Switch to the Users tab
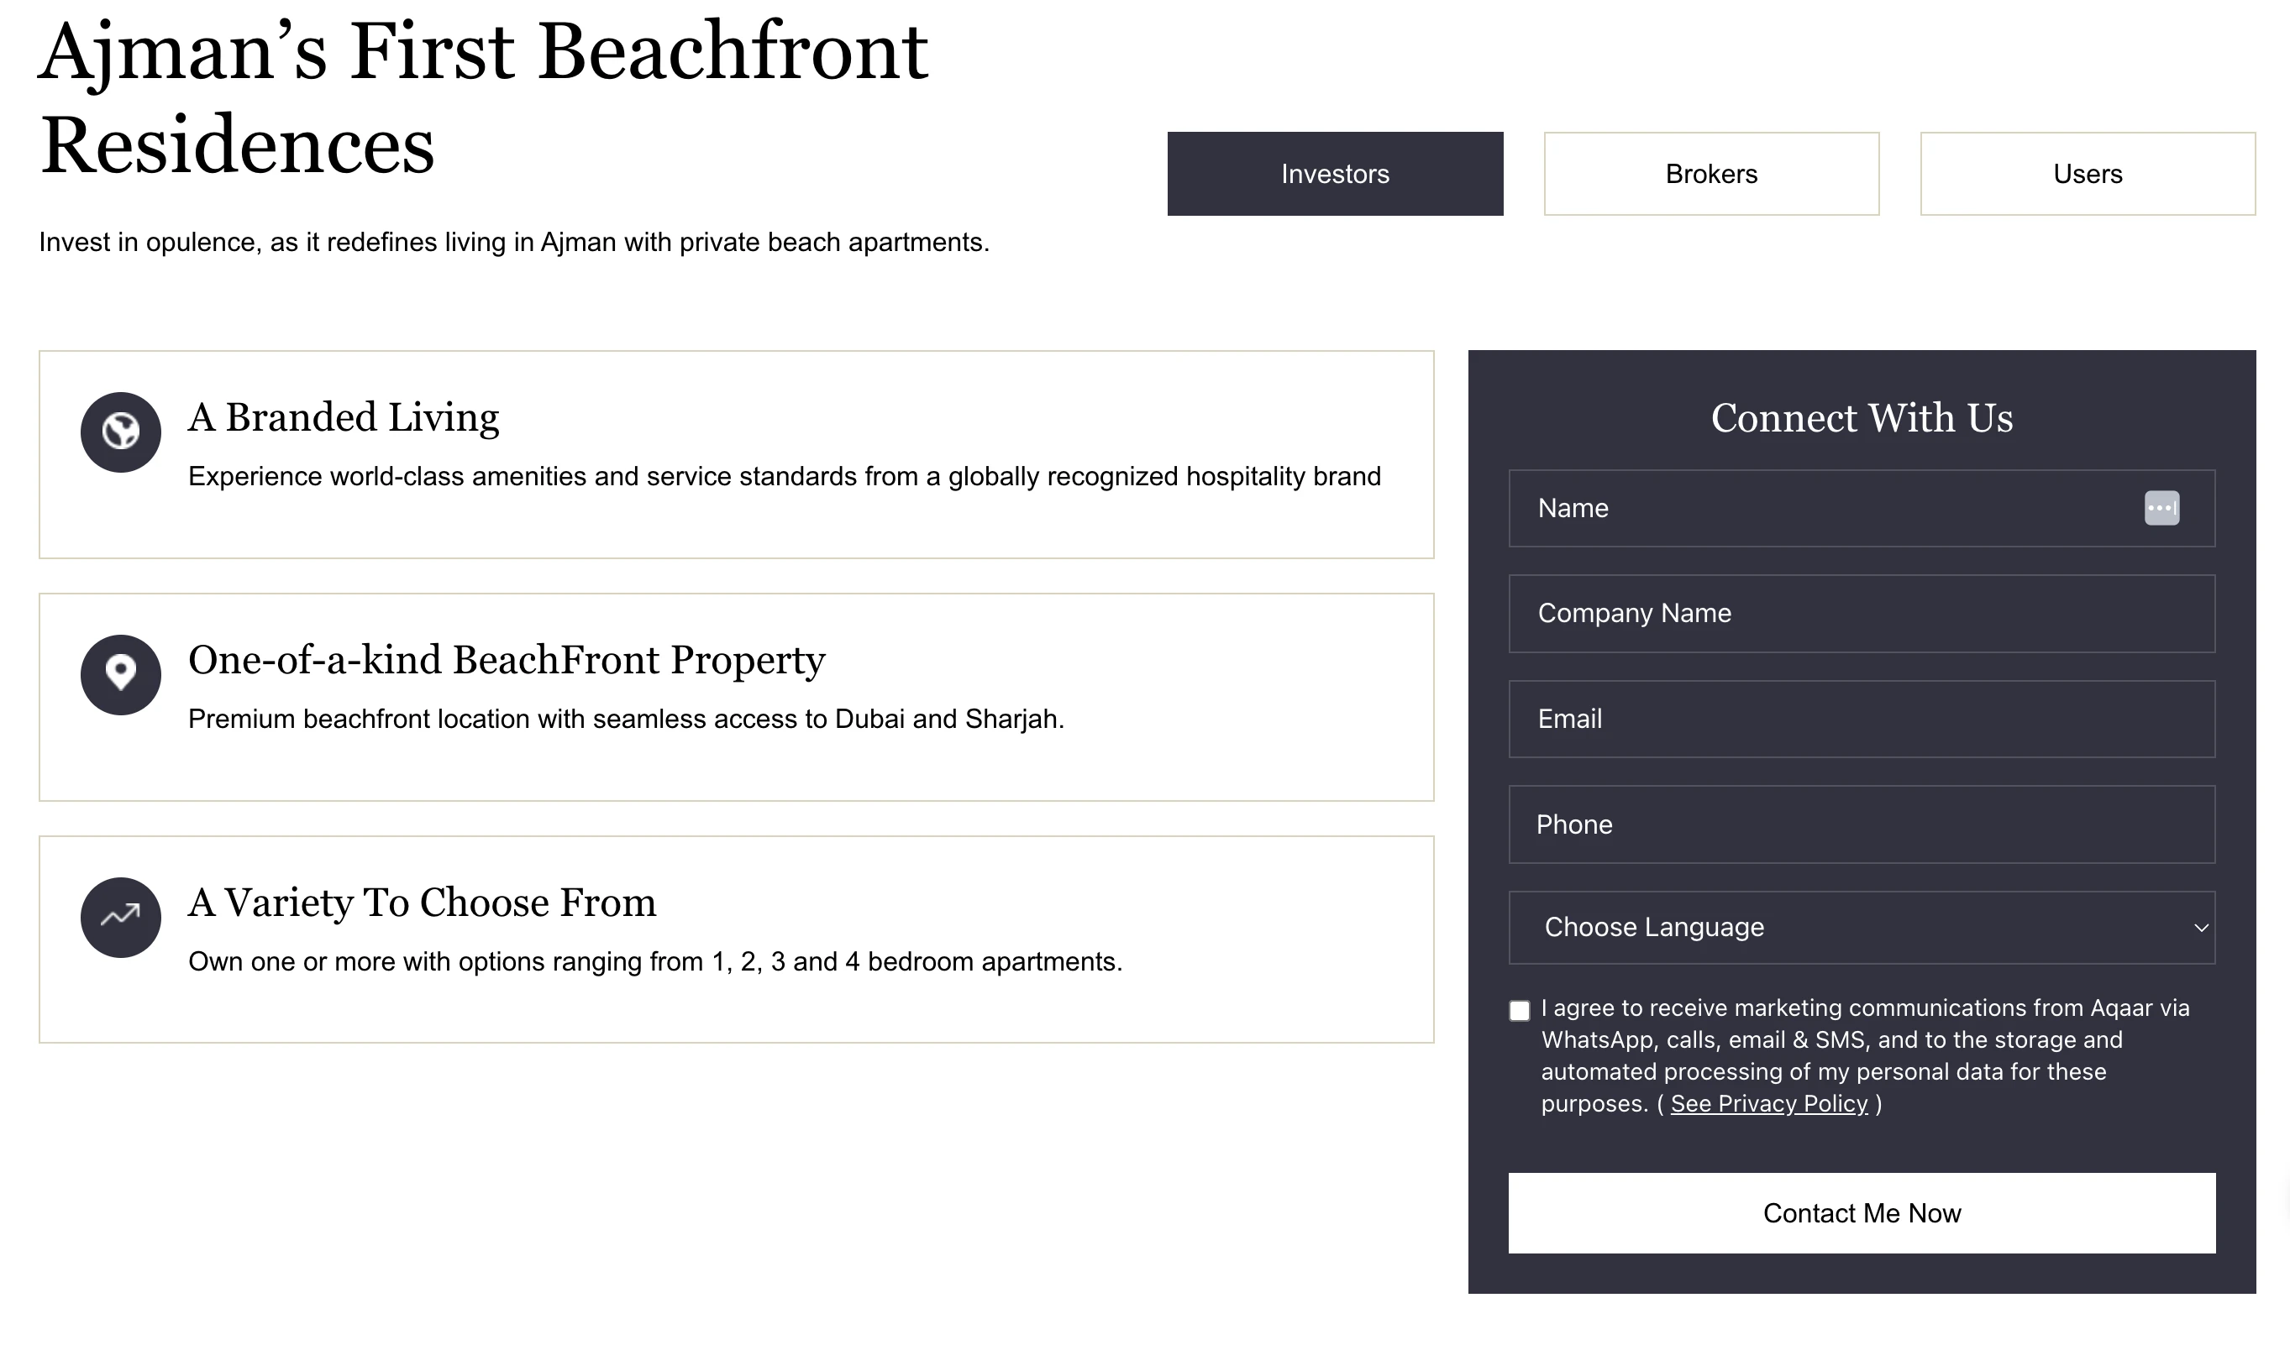2290x1345 pixels. 2087,174
